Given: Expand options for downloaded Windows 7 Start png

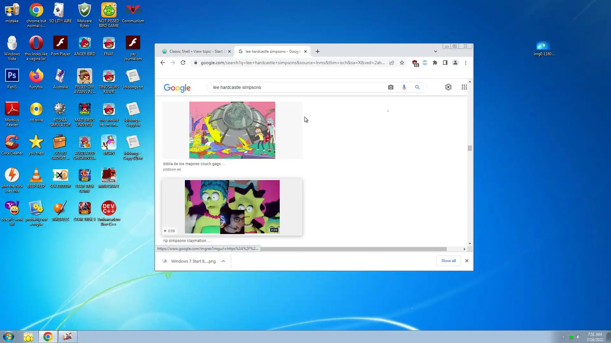Looking at the screenshot, I should 223,261.
